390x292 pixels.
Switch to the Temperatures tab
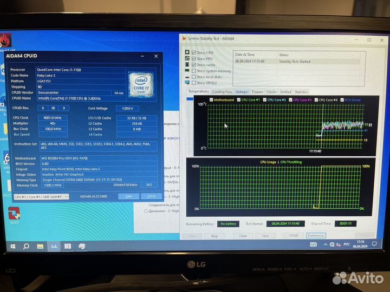[198, 91]
